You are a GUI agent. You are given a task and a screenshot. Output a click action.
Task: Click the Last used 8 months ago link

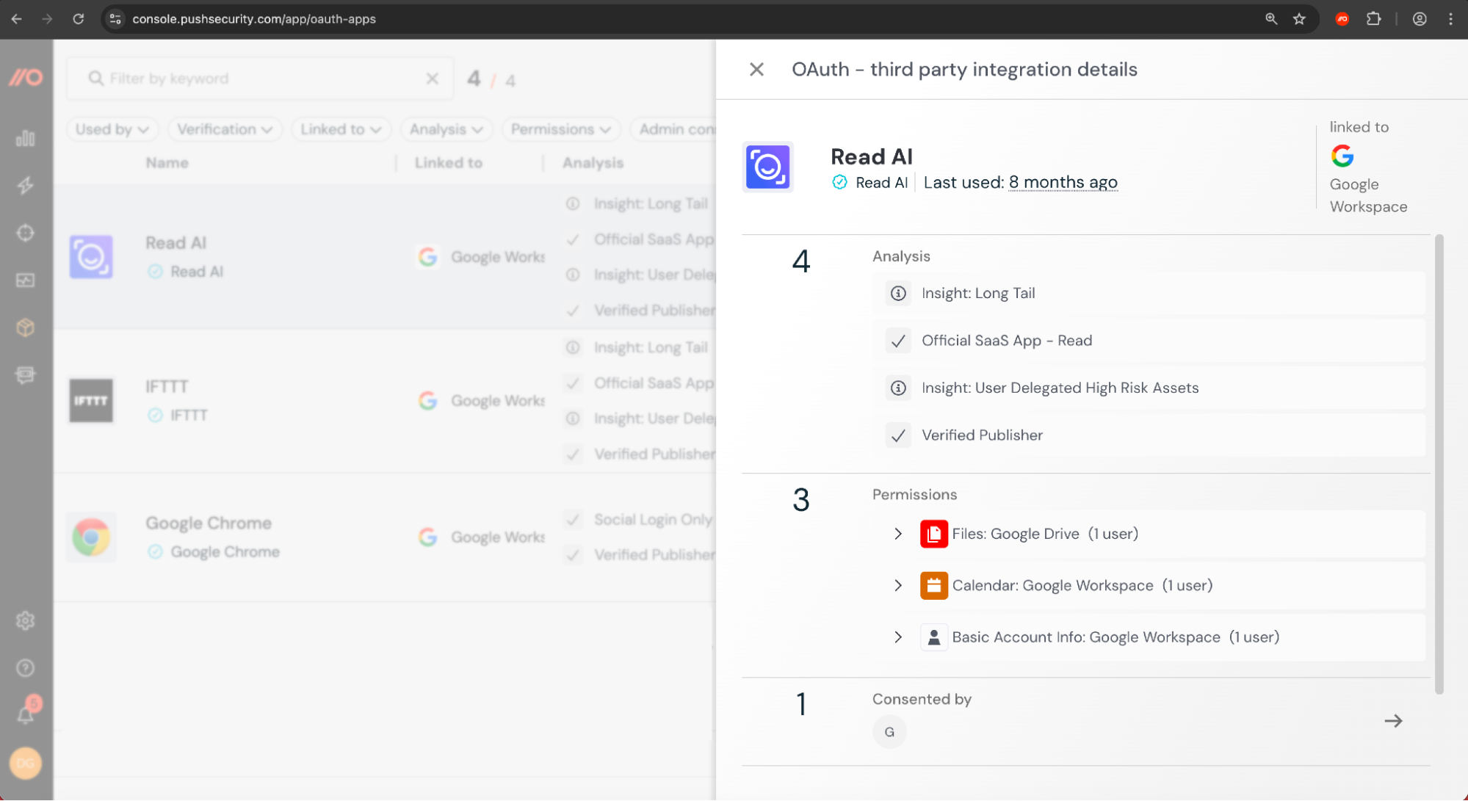(x=1063, y=182)
